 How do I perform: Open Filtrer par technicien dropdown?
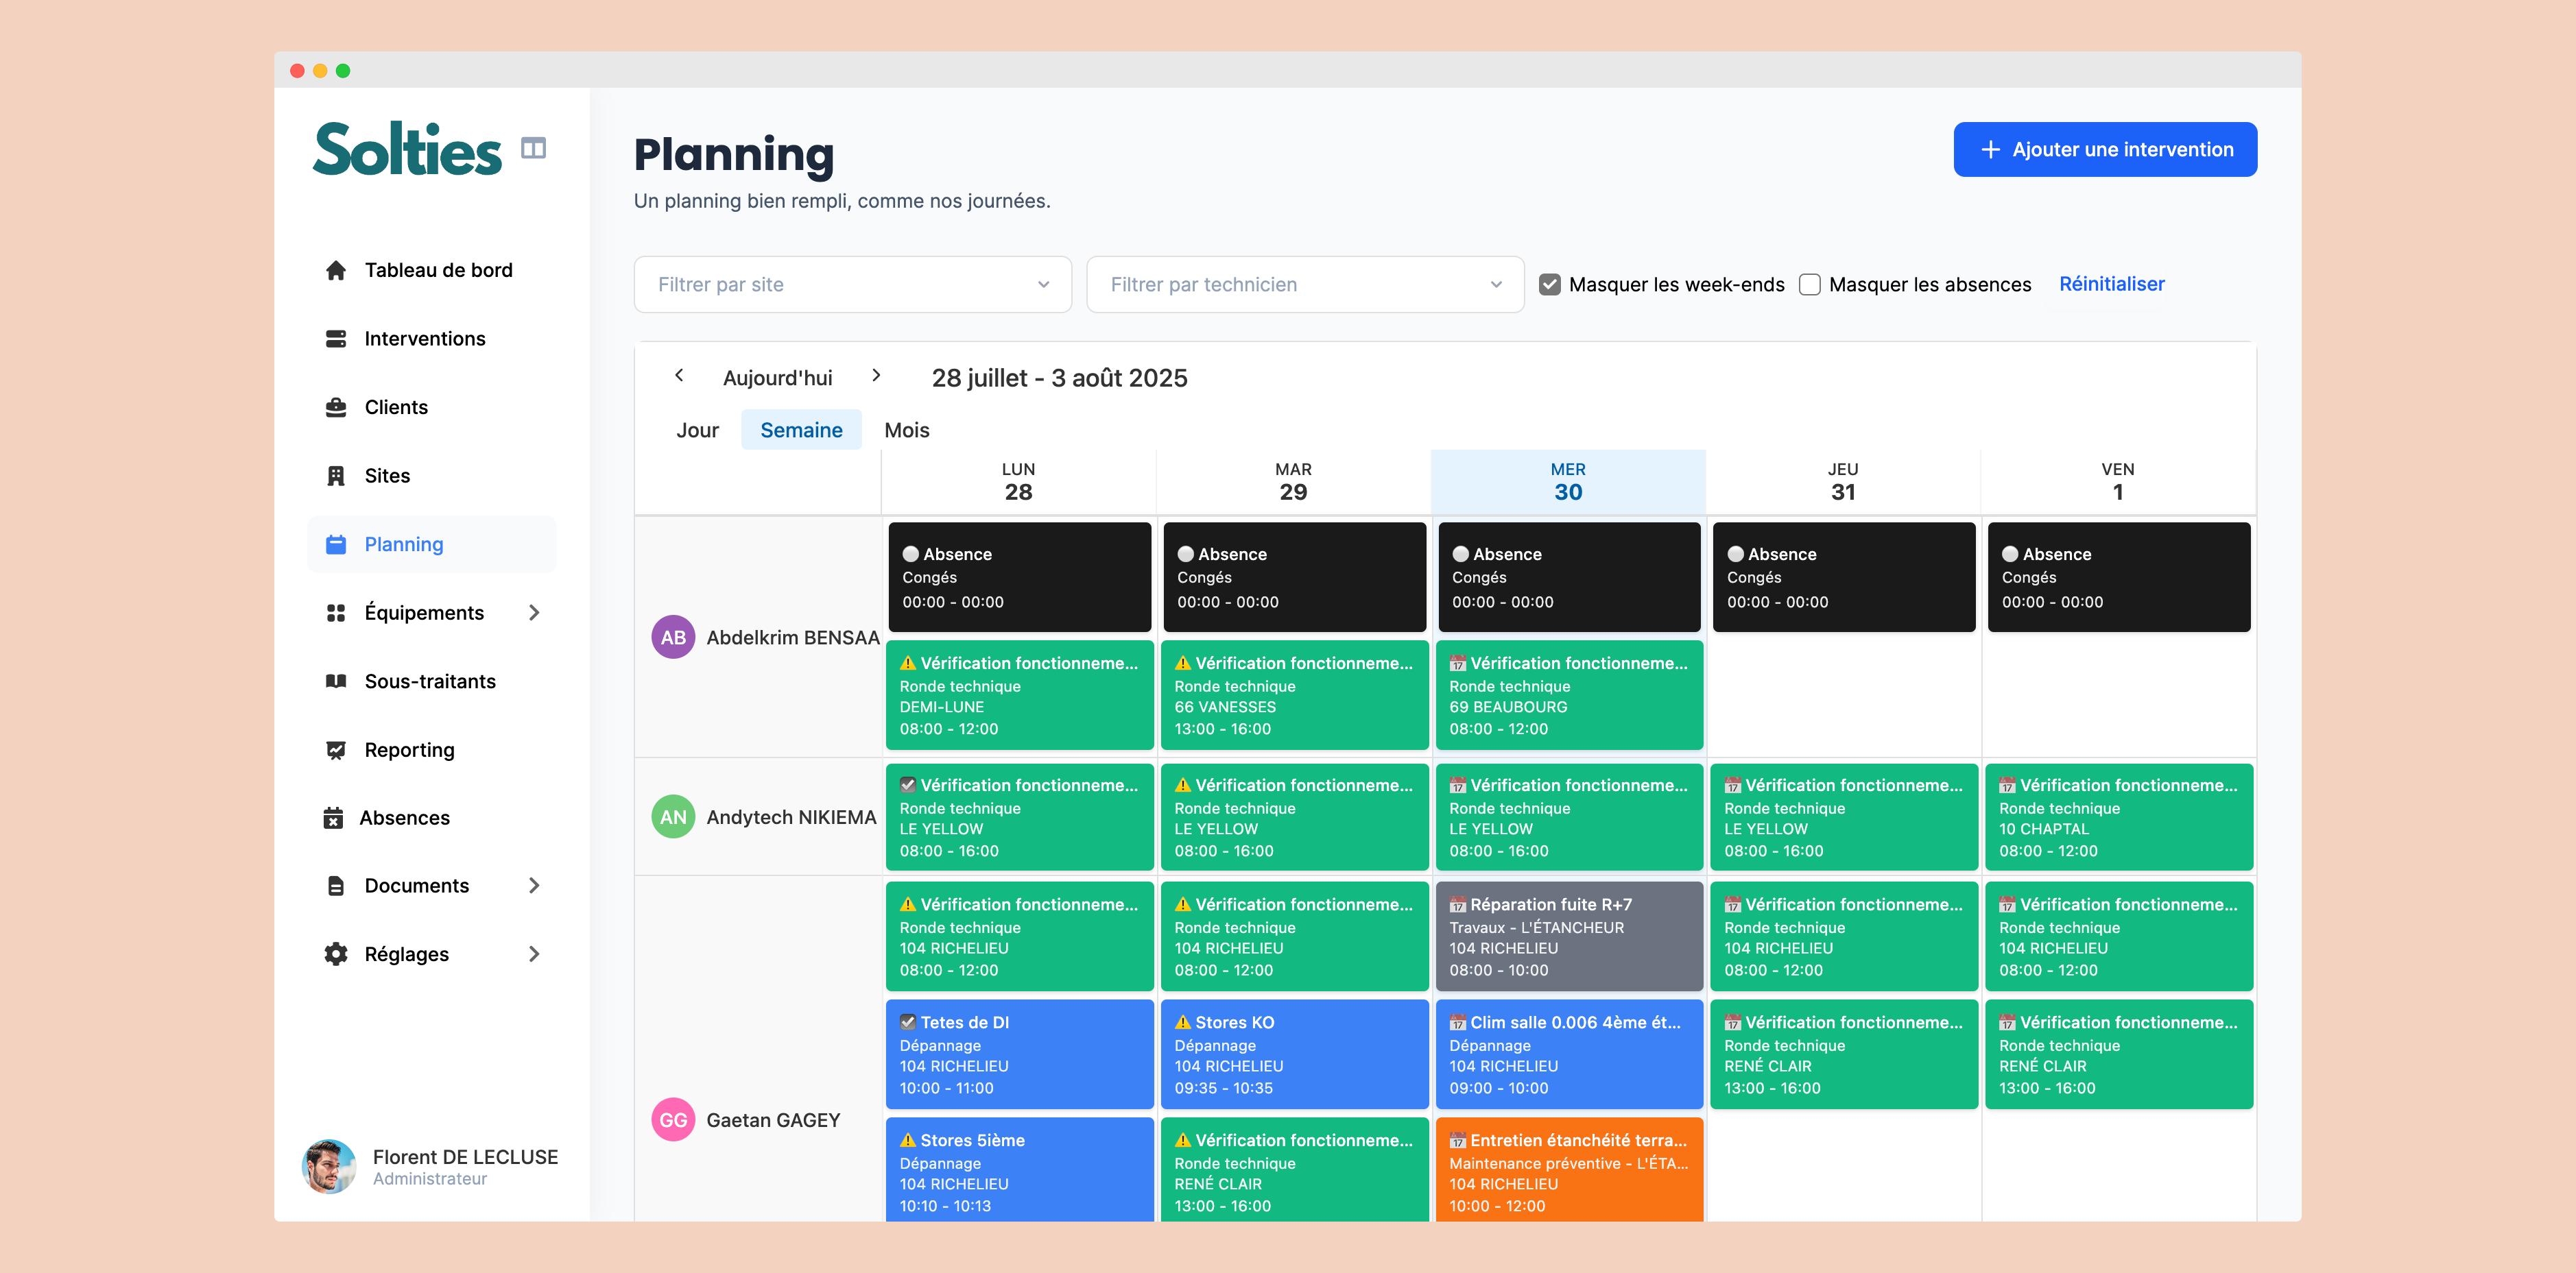pos(1305,284)
